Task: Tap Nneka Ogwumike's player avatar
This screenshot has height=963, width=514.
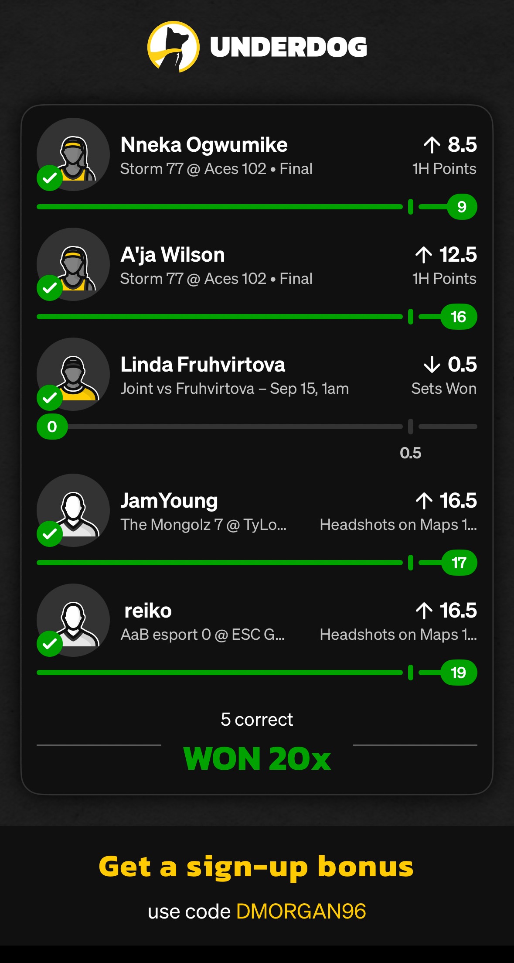Action: (73, 154)
